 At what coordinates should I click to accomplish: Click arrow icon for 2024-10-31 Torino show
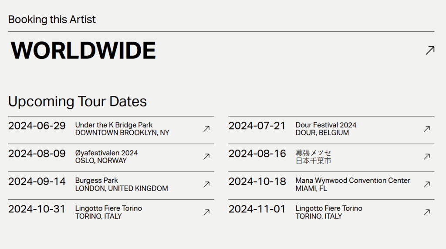[x=206, y=212]
